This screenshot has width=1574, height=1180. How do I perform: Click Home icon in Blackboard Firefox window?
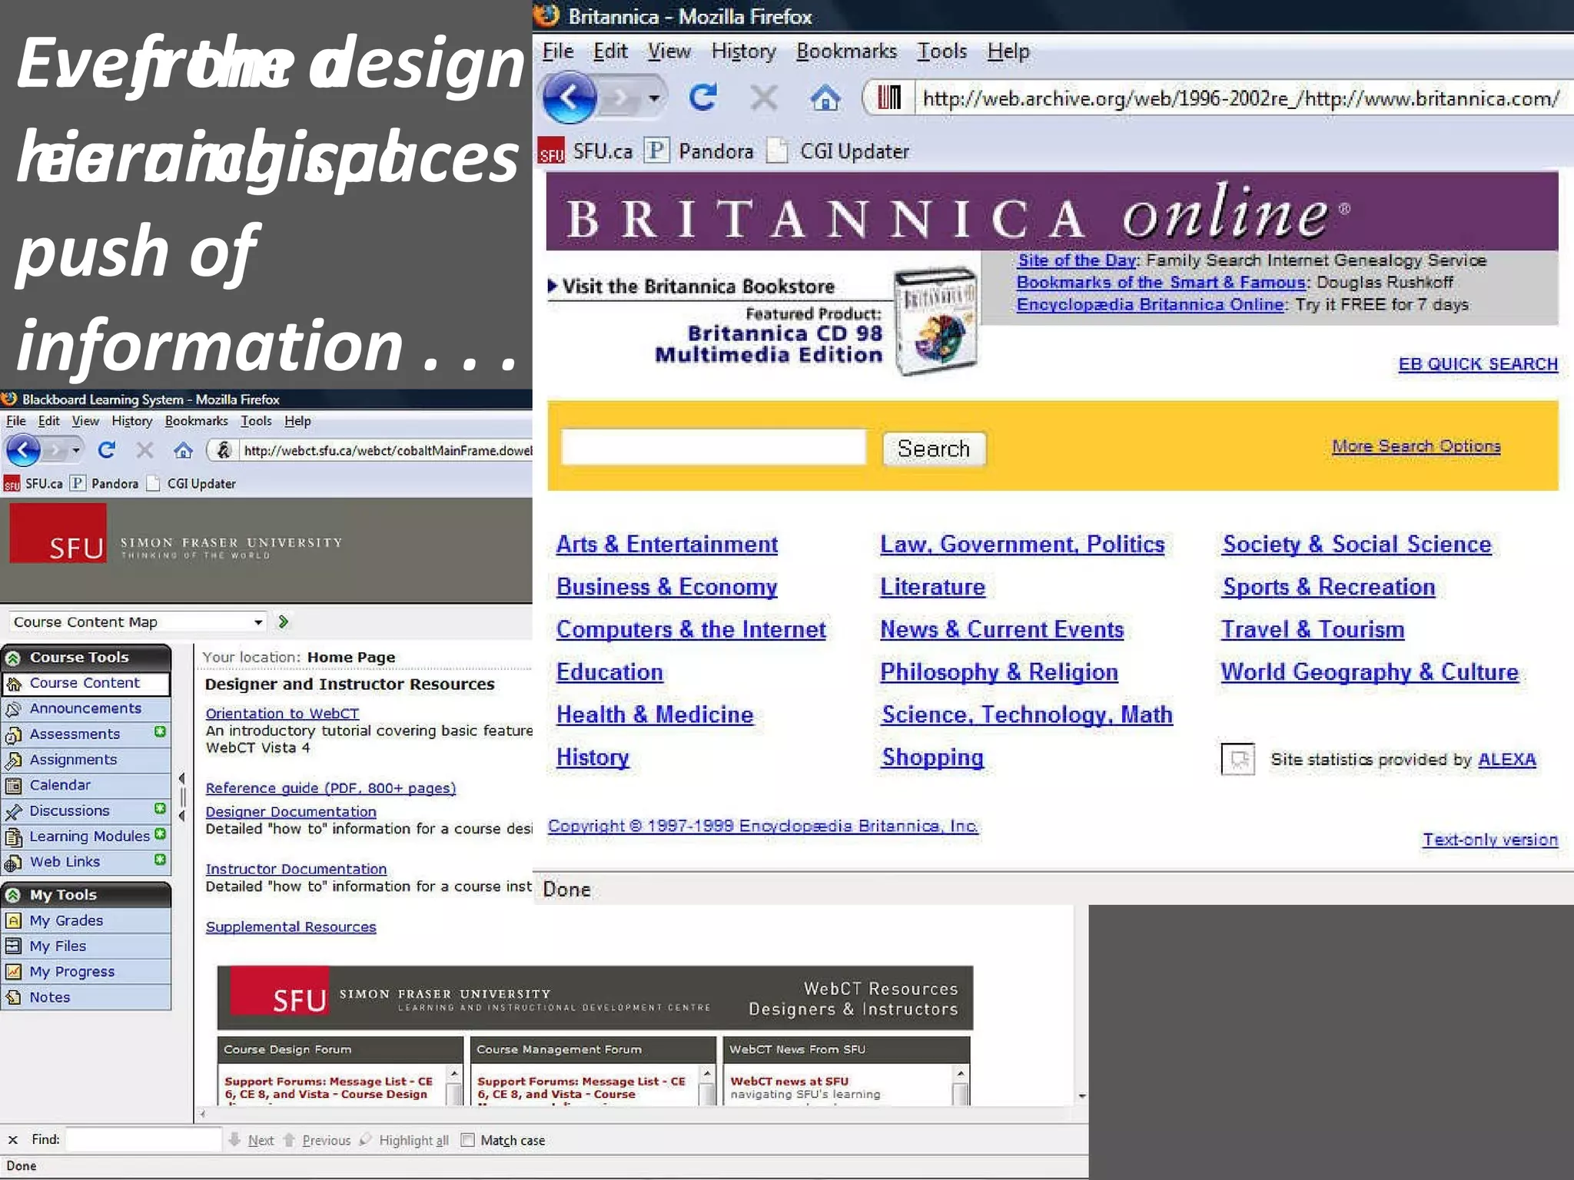(183, 450)
